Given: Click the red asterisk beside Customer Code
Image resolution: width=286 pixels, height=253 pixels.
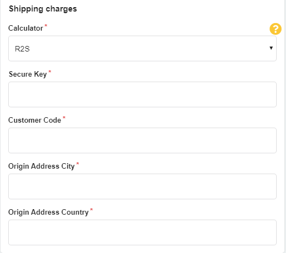Looking at the screenshot, I should 64,117.
